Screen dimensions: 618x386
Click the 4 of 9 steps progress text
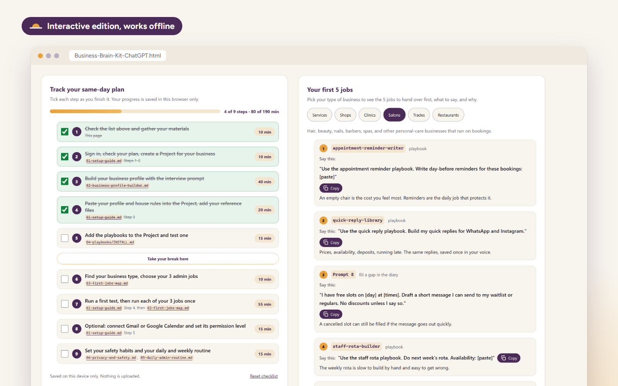[x=251, y=112]
